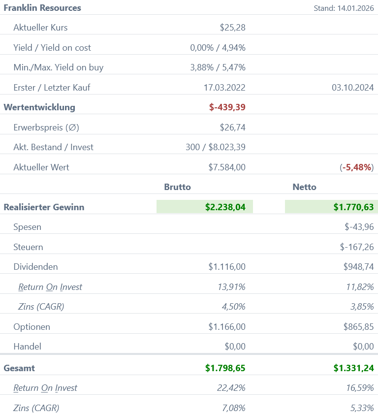378x414 pixels.
Task: Click the Franklin Resources heading
Action: click(x=42, y=8)
